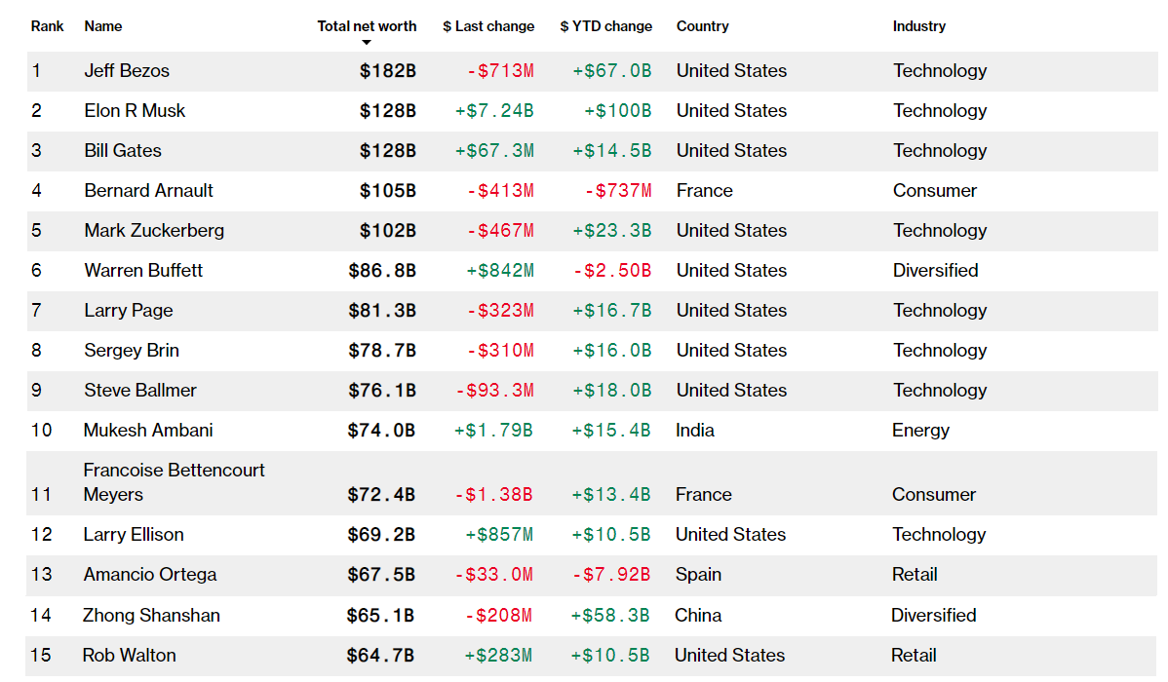Screen dimensions: 1168x682
Task: Click the $ Last change column header
Action: [x=487, y=26]
